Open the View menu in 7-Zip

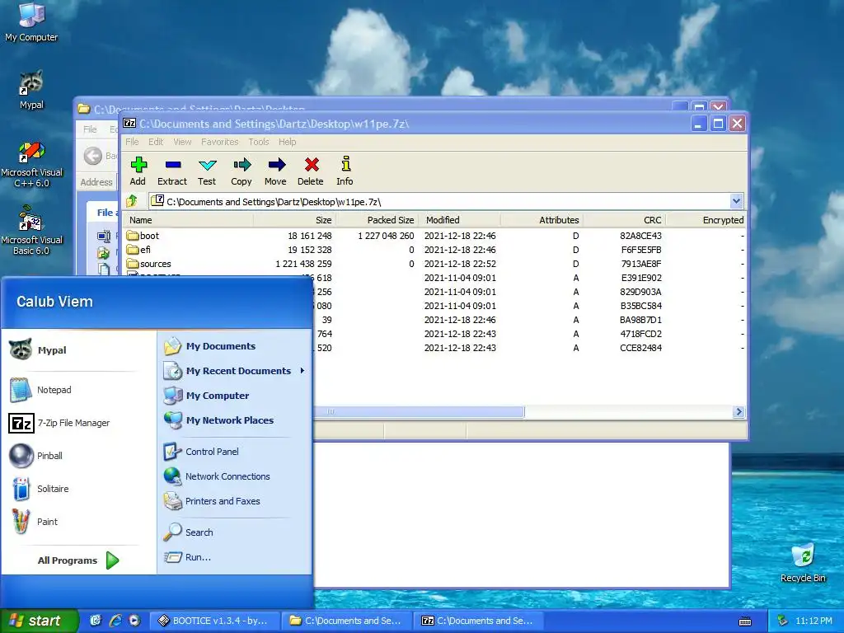[182, 142]
